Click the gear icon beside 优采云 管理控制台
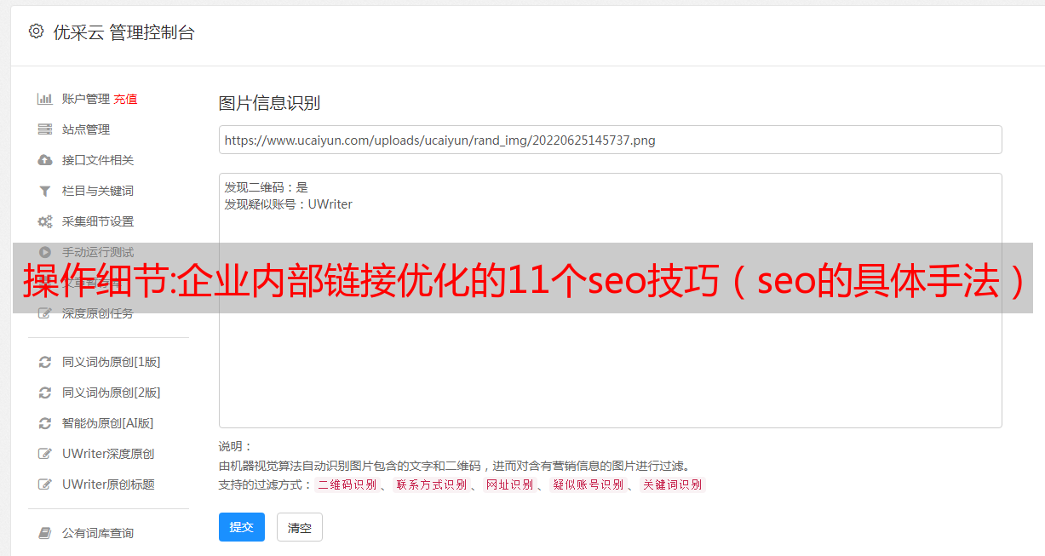 coord(36,32)
